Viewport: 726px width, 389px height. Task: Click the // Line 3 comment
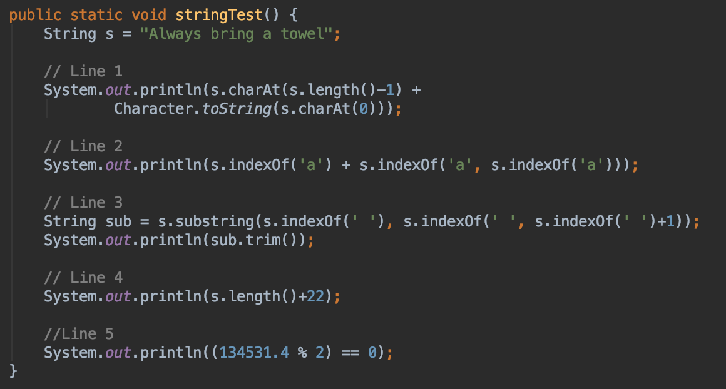[x=83, y=203]
